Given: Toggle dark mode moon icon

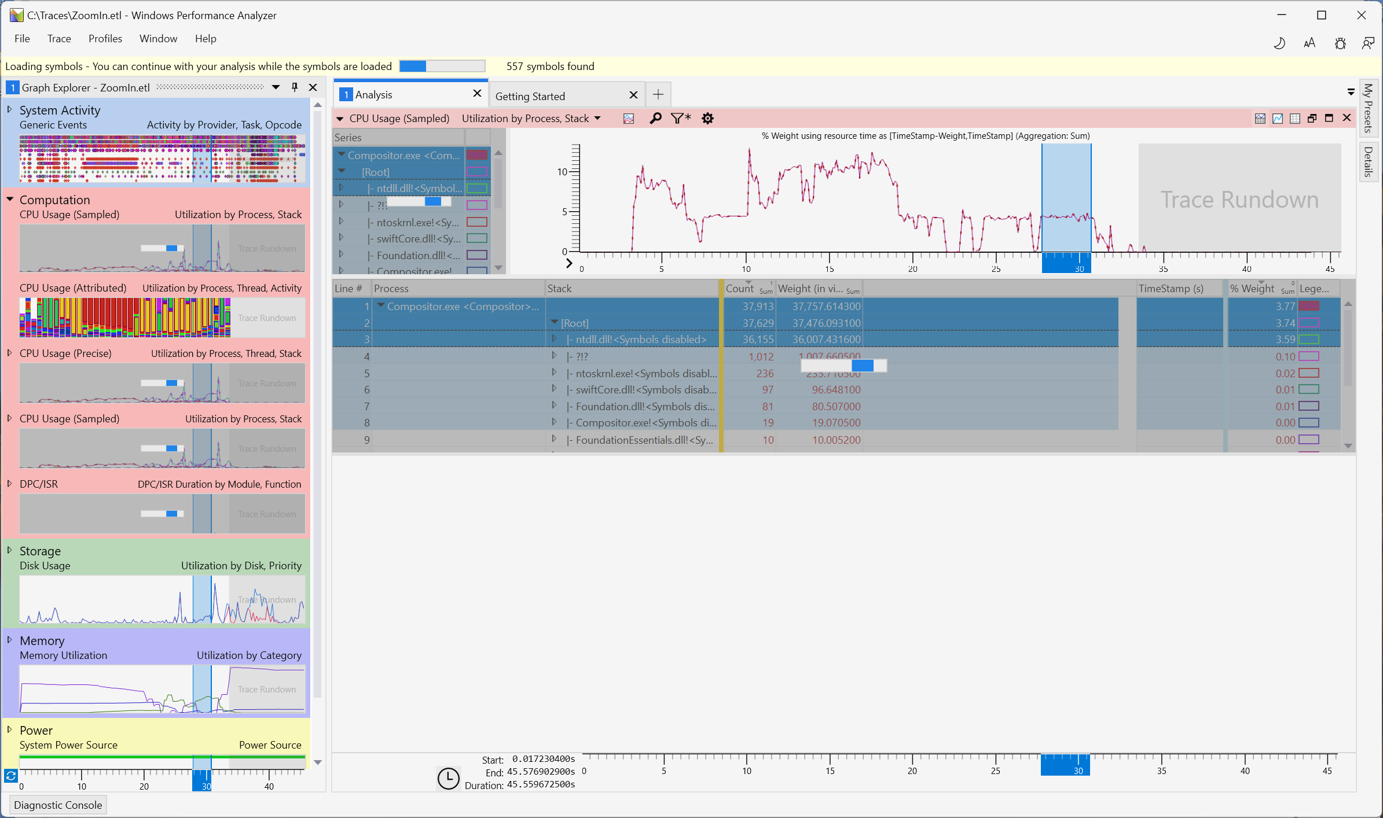Looking at the screenshot, I should click(x=1280, y=43).
